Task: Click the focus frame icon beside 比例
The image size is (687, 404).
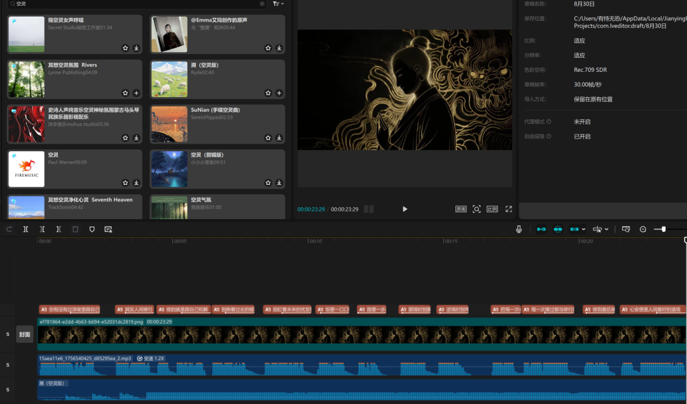Action: tap(476, 209)
